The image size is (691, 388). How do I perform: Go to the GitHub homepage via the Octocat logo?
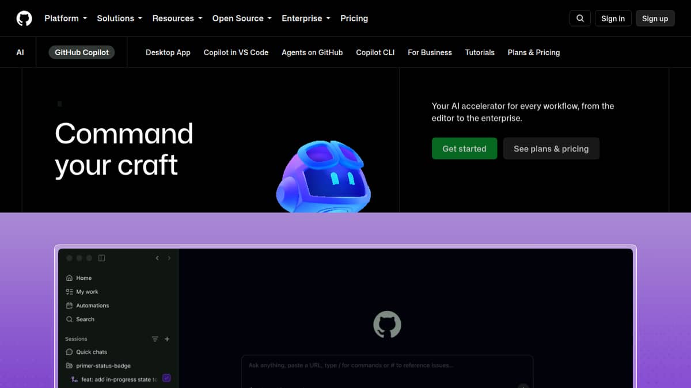24,18
